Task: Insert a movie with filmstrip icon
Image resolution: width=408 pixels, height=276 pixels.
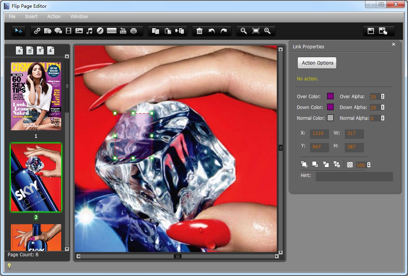Action: tap(69, 31)
